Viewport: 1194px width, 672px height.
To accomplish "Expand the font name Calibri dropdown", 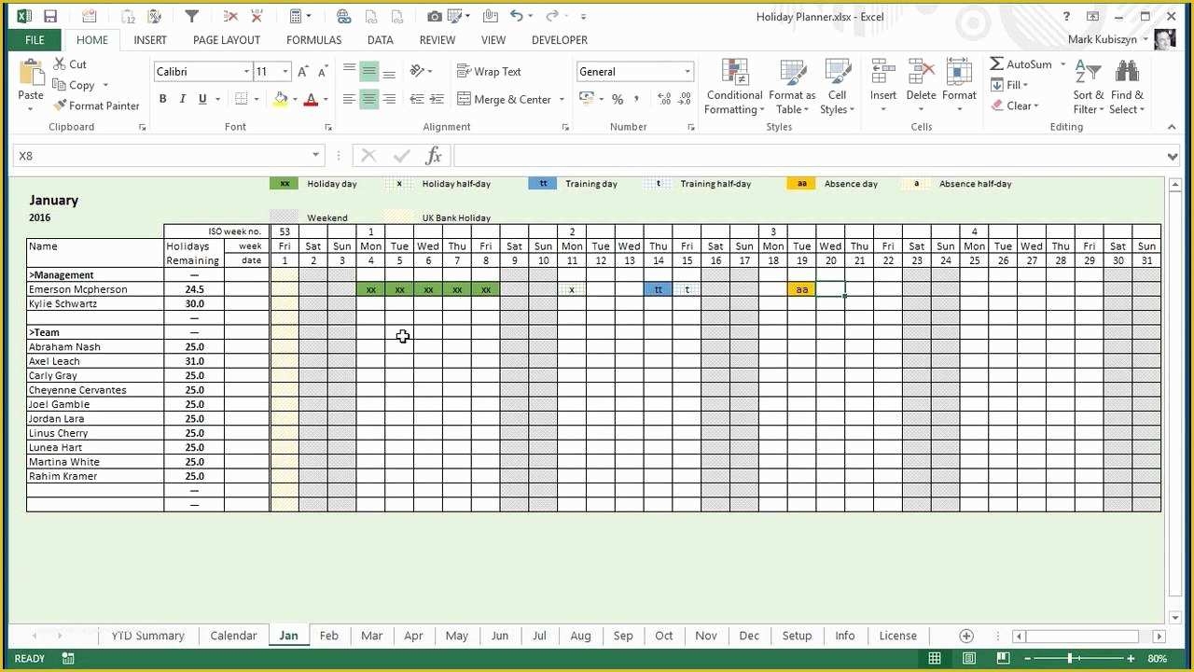I will click(x=246, y=72).
